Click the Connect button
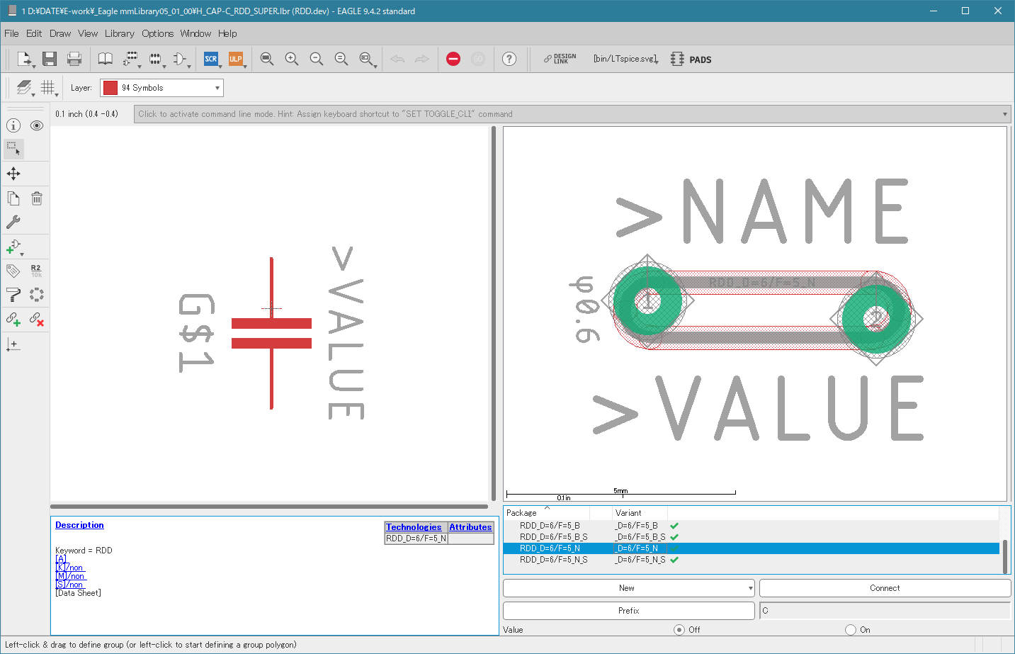This screenshot has width=1015, height=654. click(884, 588)
